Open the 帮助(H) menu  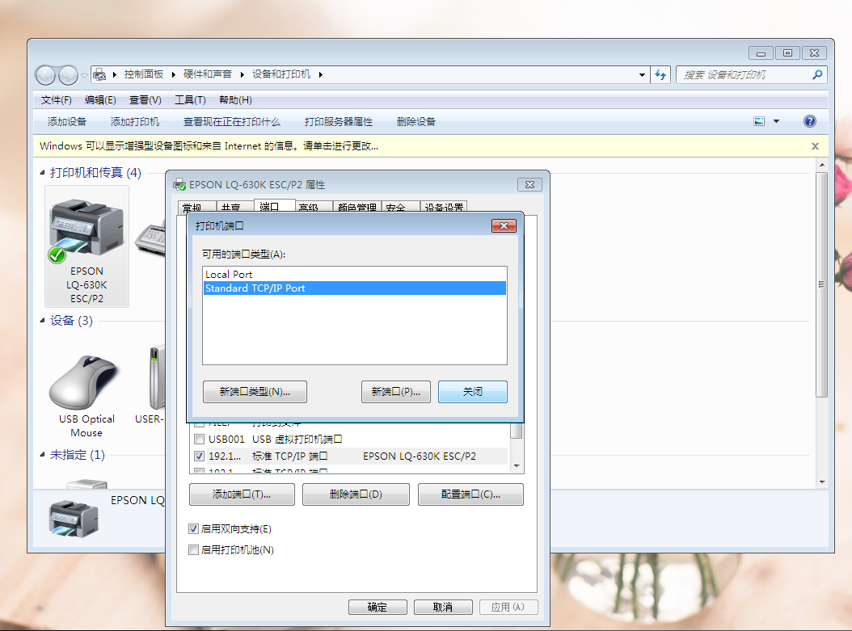(235, 100)
